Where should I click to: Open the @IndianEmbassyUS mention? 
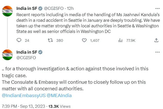tap(24, 95)
